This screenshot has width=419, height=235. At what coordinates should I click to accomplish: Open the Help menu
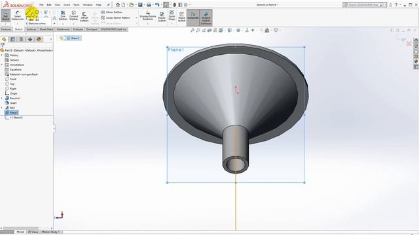click(x=99, y=5)
